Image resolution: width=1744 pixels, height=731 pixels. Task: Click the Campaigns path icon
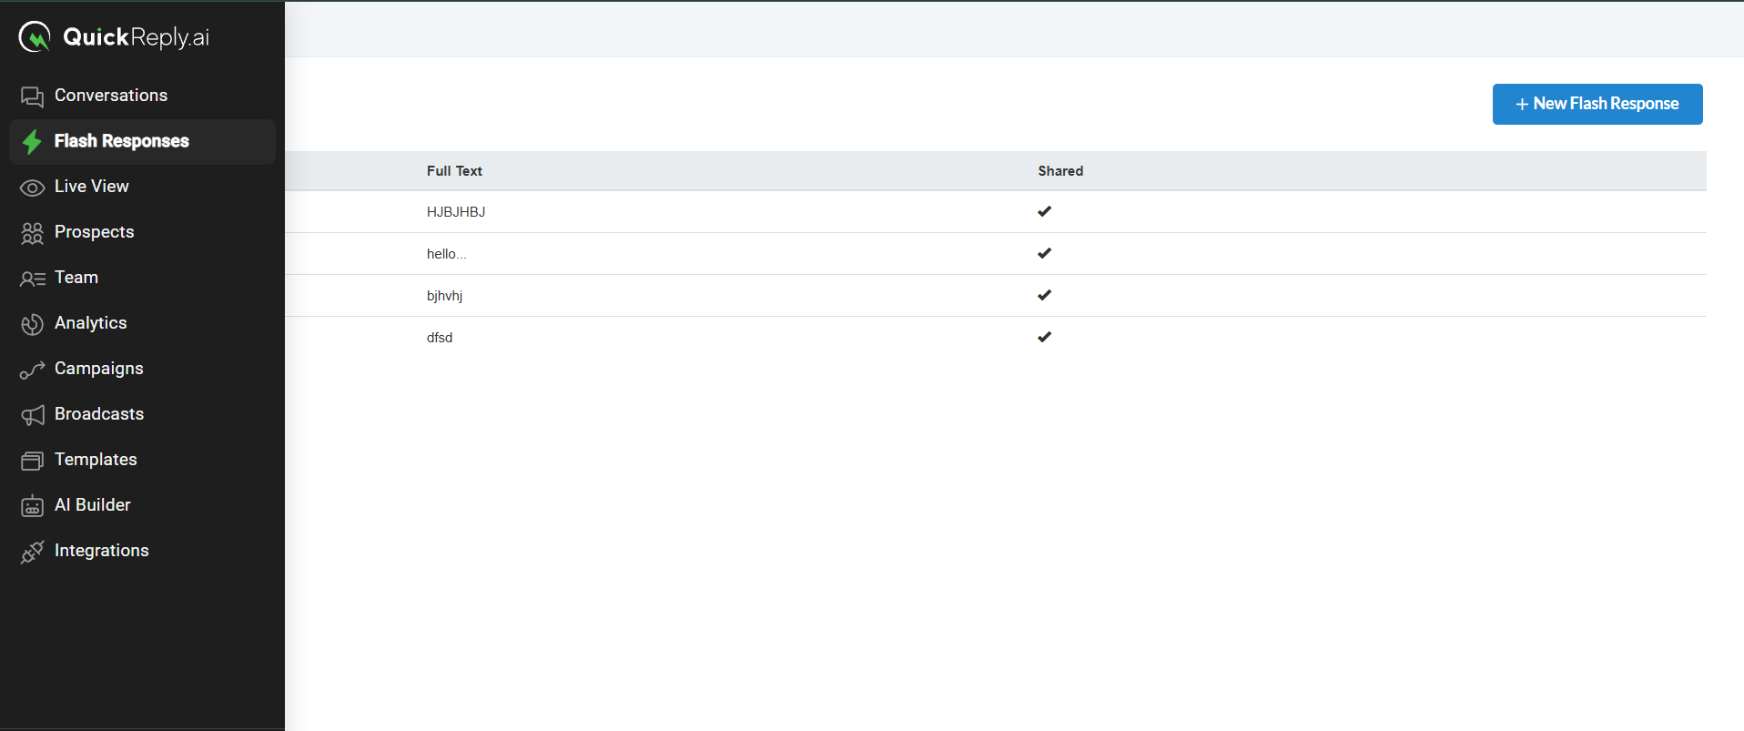pos(32,370)
